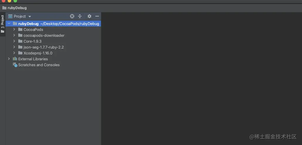Open the Project view dropdown arrow

29,16
